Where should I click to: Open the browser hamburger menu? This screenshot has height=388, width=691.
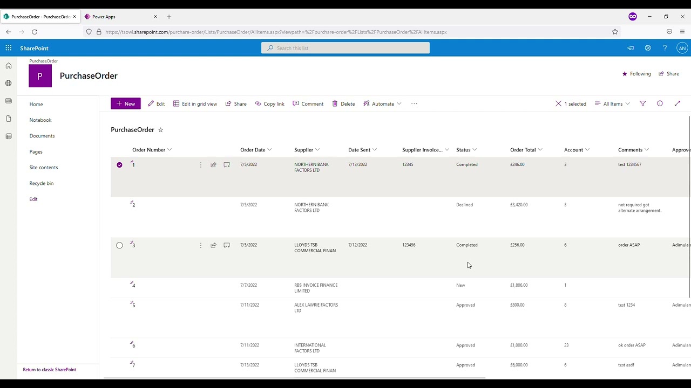pyautogui.click(x=682, y=32)
